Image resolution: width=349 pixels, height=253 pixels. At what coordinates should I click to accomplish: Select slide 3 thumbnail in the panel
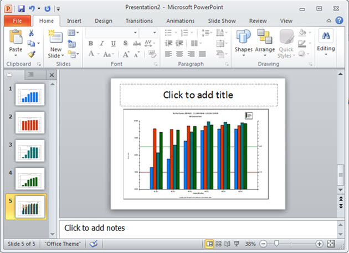[30, 149]
